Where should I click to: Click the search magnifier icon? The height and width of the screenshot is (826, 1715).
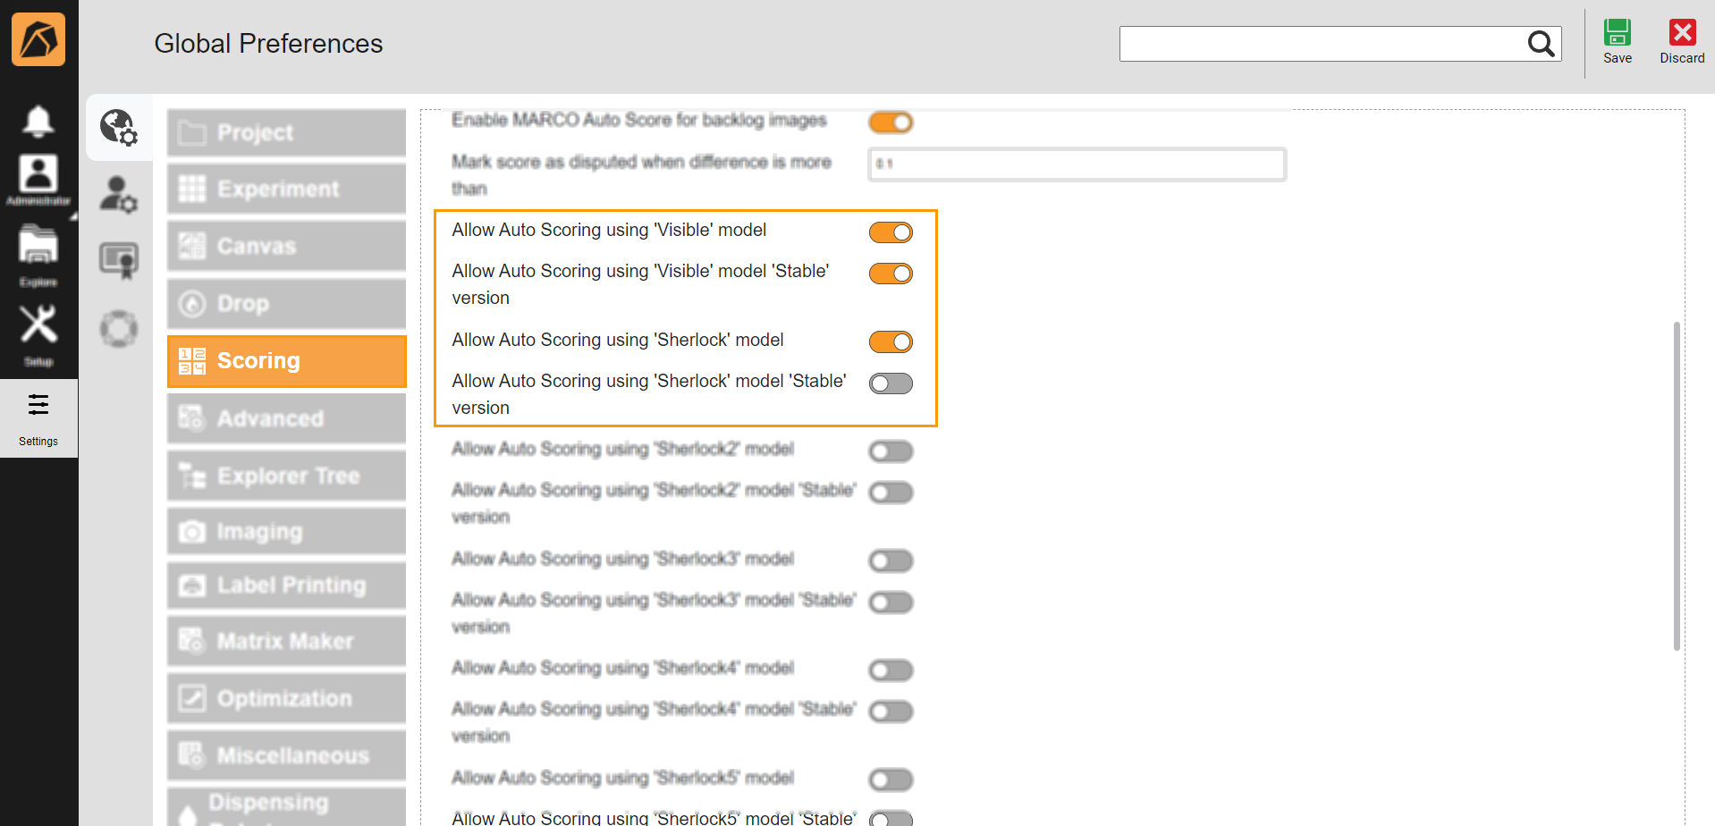[1540, 43]
